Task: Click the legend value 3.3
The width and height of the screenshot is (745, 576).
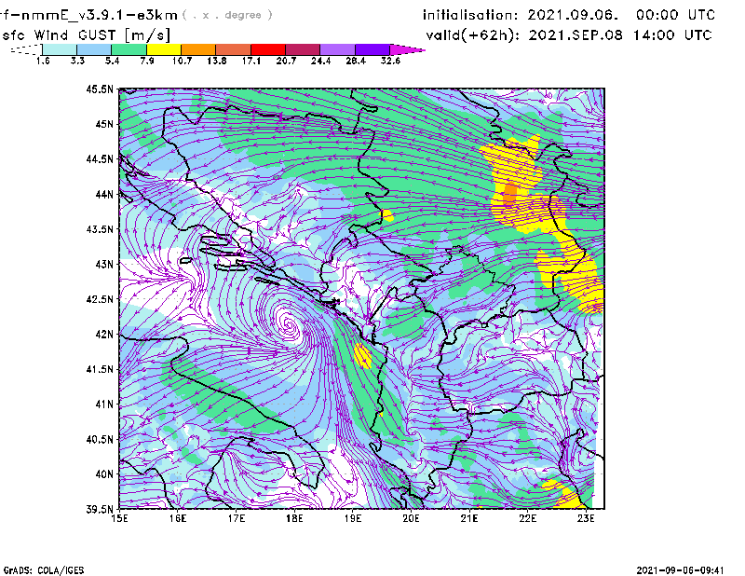Action: 77,61
